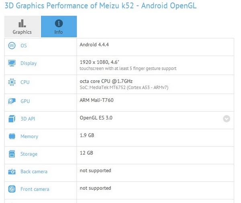Click the 3D API cube icon
The width and height of the screenshot is (241, 203).
tap(12, 119)
